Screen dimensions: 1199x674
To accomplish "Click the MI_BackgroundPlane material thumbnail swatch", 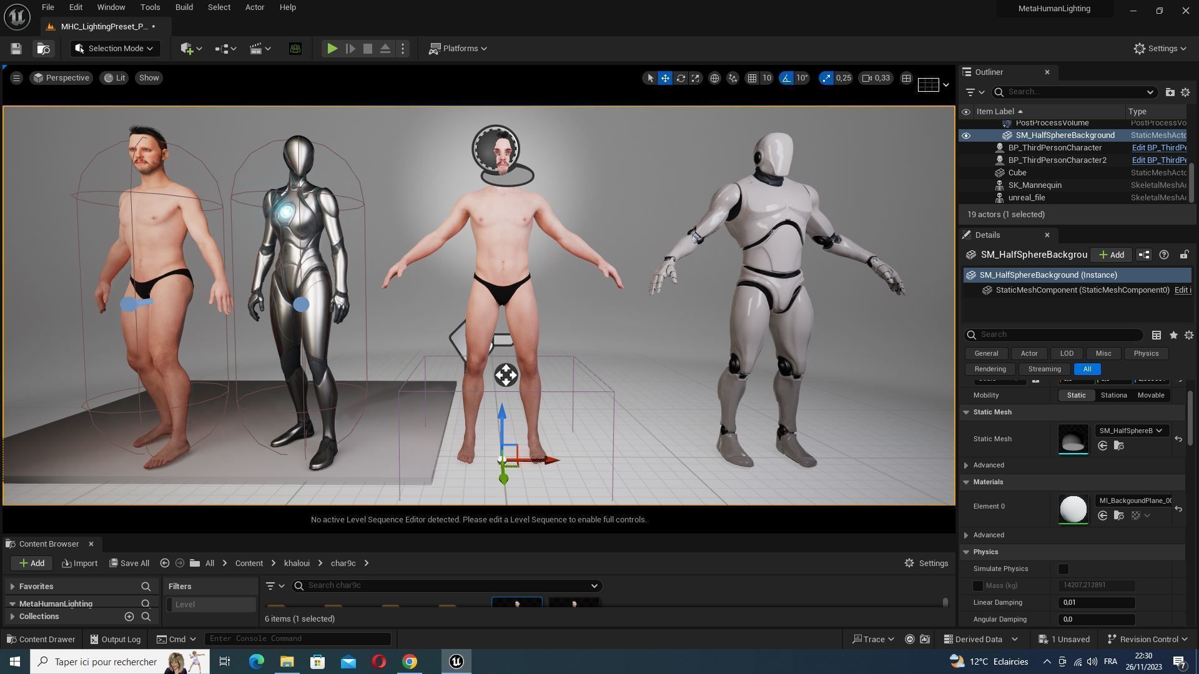I will pos(1073,509).
